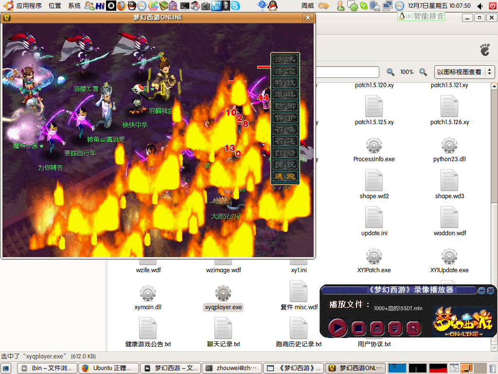Choose 自动 in the battle menu
This screenshot has height=374, width=498.
(x=285, y=153)
